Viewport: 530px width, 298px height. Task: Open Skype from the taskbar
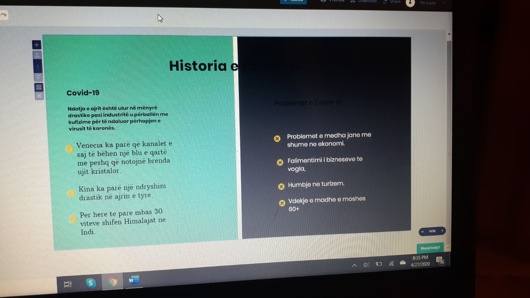[91, 283]
